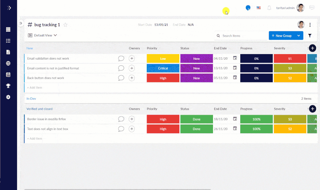
Task: Open S3 severity on Email content row
Action: [x=290, y=68]
